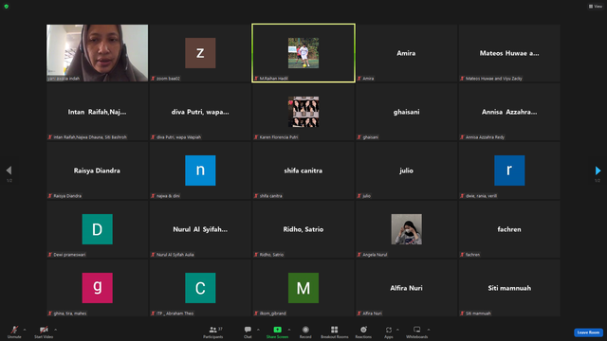The width and height of the screenshot is (607, 341).
Task: Expand Apps options arrow
Action: 397,330
